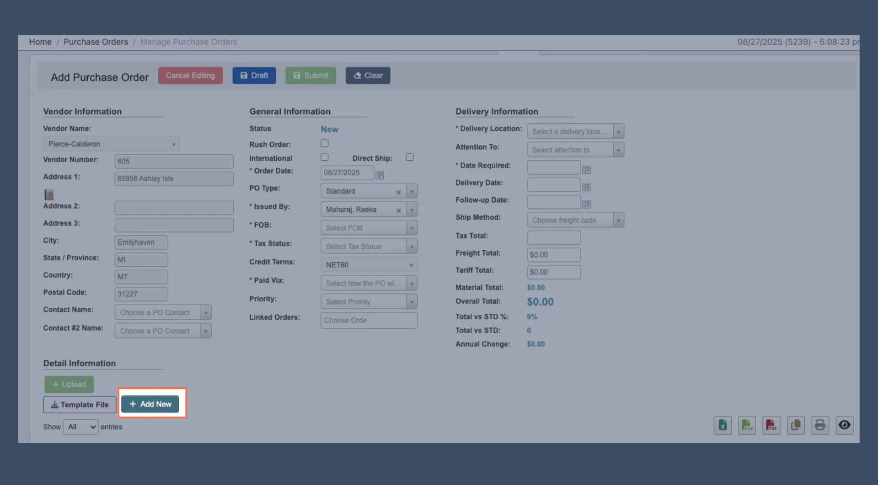Click the New status text
The width and height of the screenshot is (878, 485).
click(329, 130)
